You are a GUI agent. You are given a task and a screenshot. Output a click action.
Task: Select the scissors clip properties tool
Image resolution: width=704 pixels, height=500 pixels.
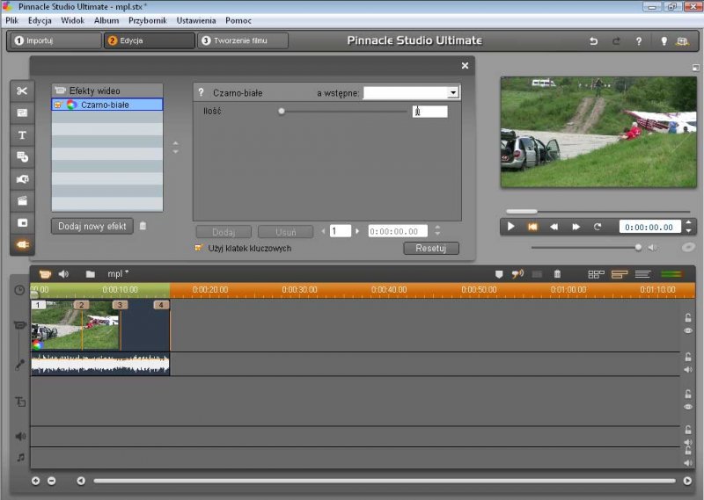pos(22,91)
